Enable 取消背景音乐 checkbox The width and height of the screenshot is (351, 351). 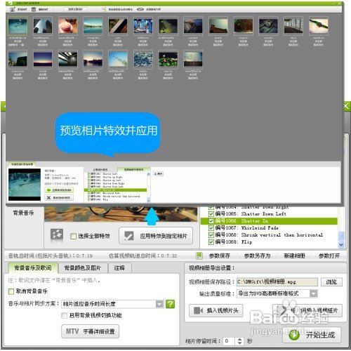(x=11, y=291)
